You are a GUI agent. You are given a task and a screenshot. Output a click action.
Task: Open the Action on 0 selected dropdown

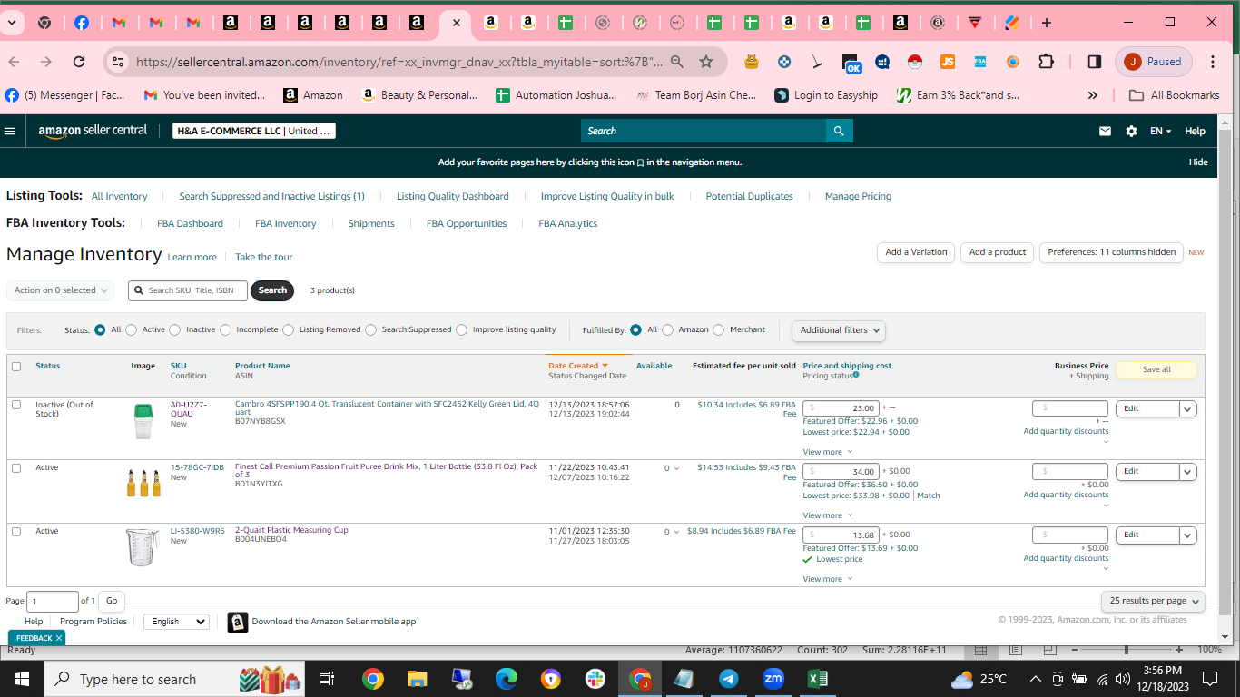(x=60, y=290)
